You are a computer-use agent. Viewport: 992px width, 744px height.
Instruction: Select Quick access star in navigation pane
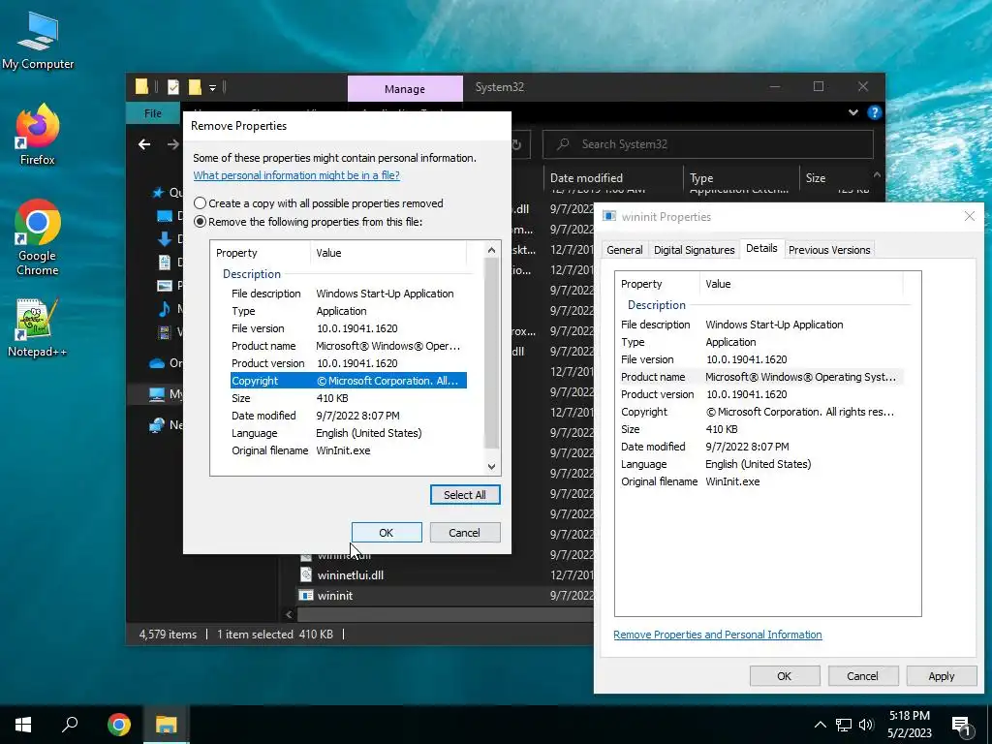click(158, 193)
